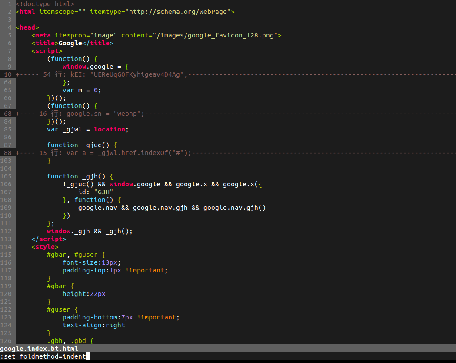The width and height of the screenshot is (456, 363).
Task: Click line number 113 in gutter
Action: pyautogui.click(x=6, y=239)
